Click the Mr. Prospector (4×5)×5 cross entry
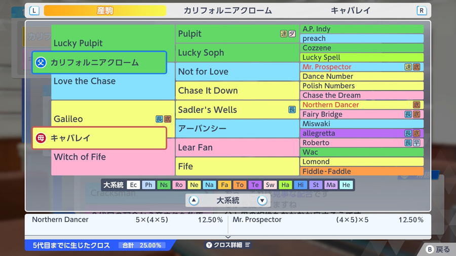This screenshot has width=456, height=256. click(328, 220)
